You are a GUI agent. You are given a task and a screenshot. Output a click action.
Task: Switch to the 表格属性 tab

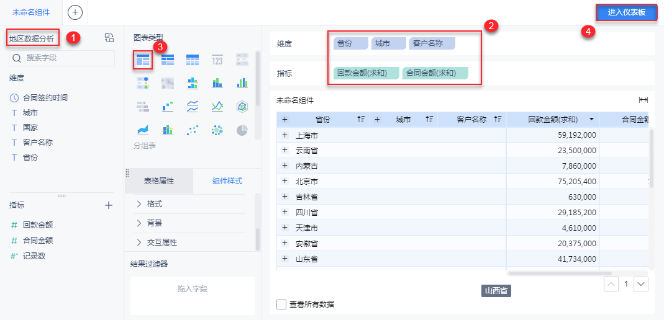pos(159,181)
